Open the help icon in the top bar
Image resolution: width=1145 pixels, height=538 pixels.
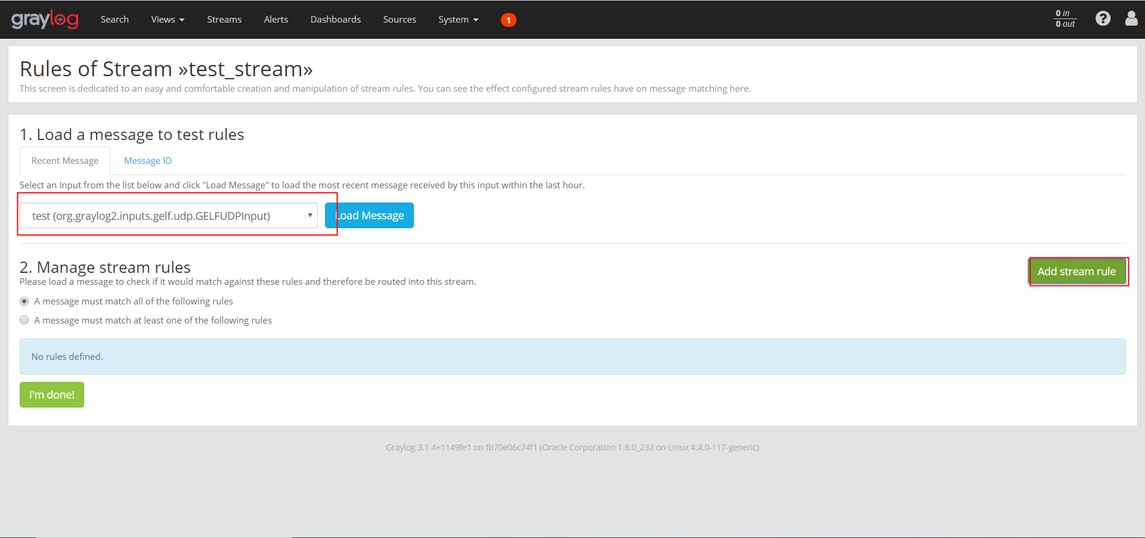1103,18
